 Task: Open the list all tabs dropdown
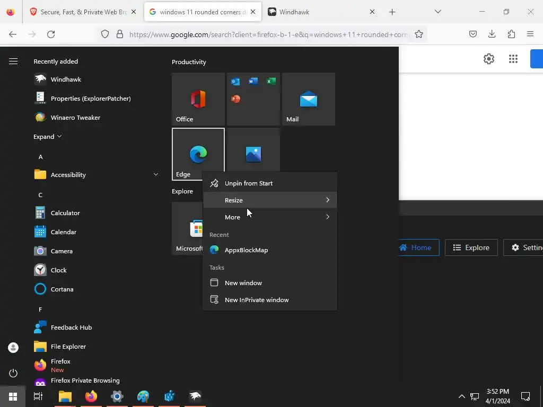coord(438,12)
